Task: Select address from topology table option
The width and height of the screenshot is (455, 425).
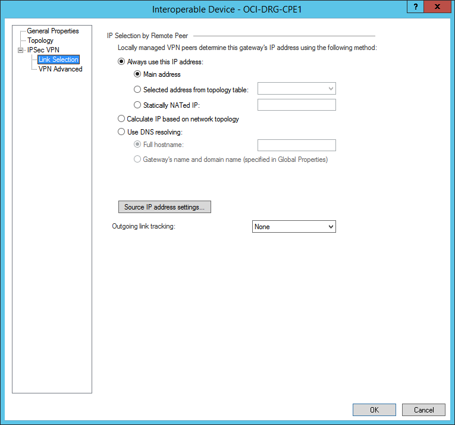Action: [x=138, y=90]
